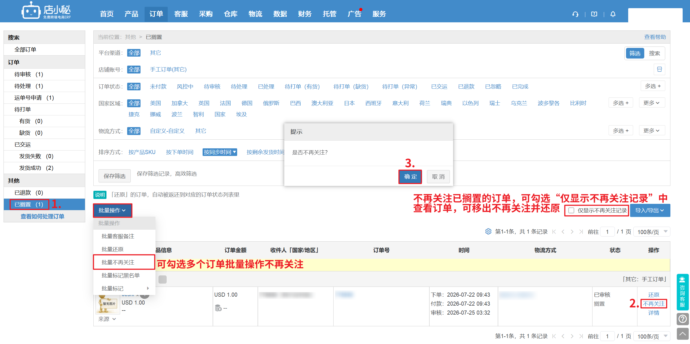This screenshot has width=690, height=344.
Task: Confirm the dialog with 确定 button
Action: click(410, 177)
